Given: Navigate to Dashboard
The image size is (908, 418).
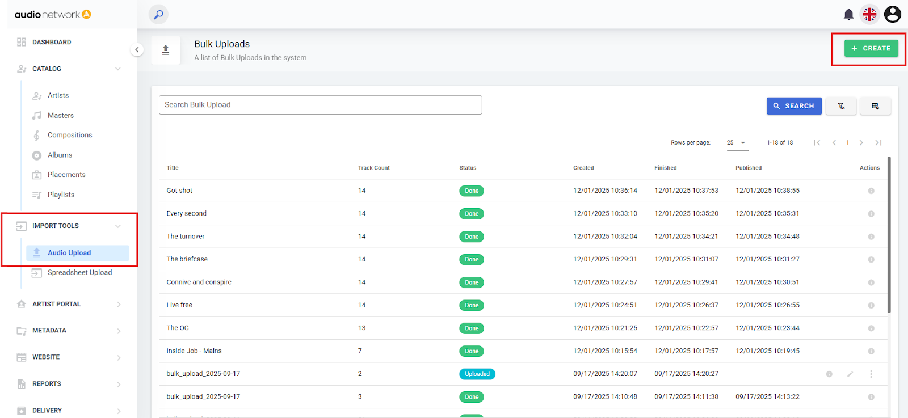Looking at the screenshot, I should (52, 42).
